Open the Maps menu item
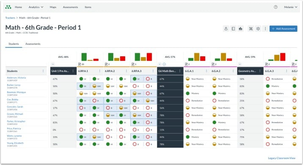 tap(53, 7)
